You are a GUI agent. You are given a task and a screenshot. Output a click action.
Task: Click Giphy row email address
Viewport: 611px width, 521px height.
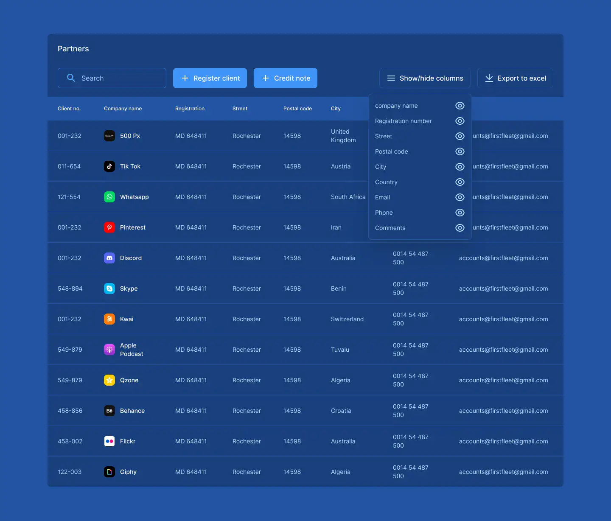click(x=503, y=472)
